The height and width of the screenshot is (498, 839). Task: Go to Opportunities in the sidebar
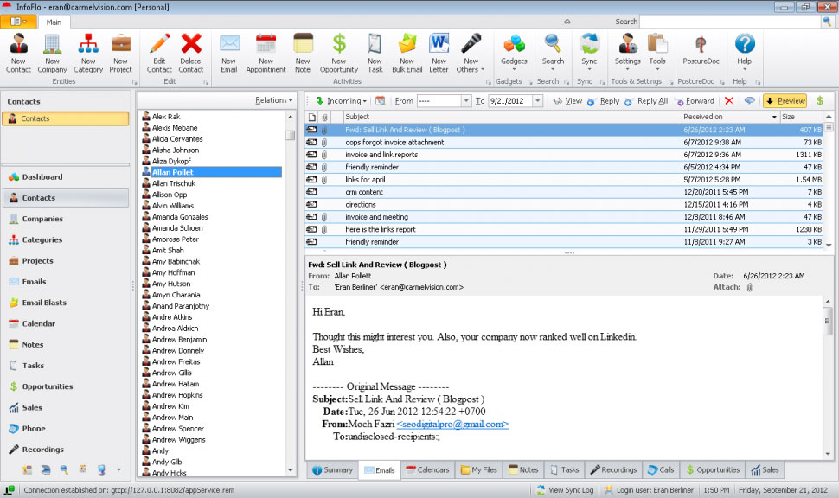coord(65,386)
